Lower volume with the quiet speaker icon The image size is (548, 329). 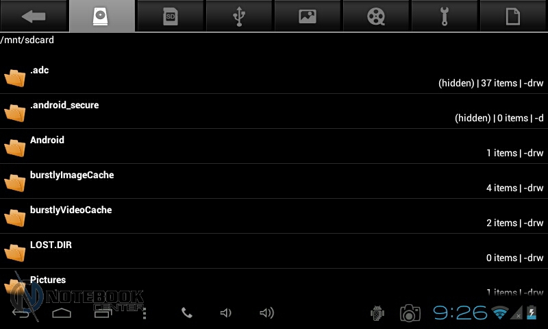226,313
